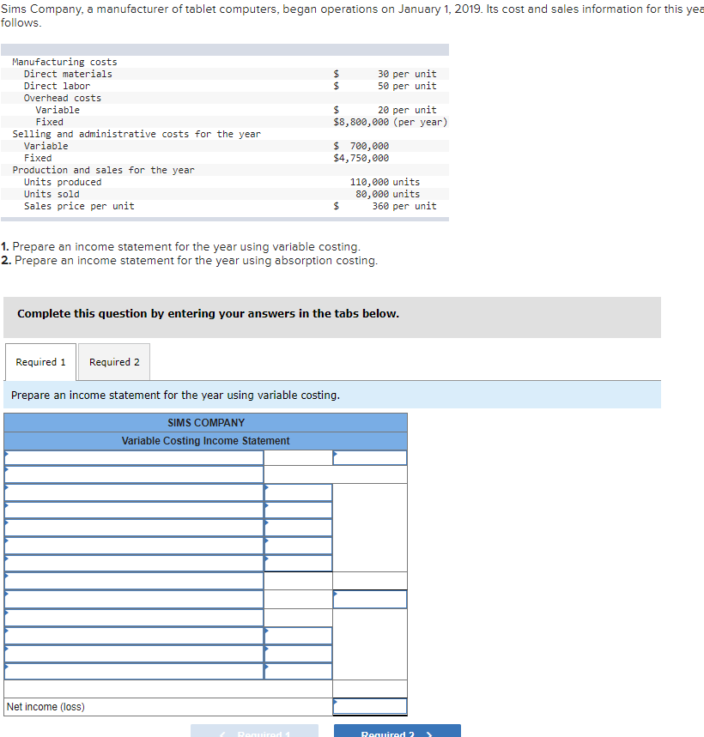
Task: Switch to the Required 1 tab
Action: point(40,362)
